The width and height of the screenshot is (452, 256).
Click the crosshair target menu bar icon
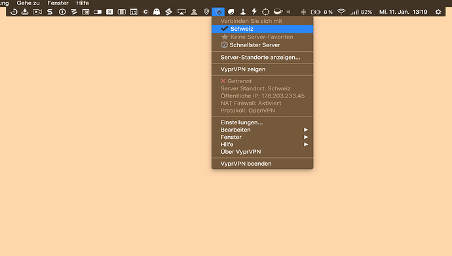[x=265, y=12]
